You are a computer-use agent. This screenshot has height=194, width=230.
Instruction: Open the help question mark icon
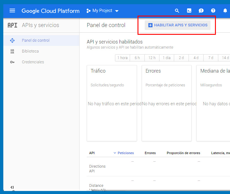(213, 10)
